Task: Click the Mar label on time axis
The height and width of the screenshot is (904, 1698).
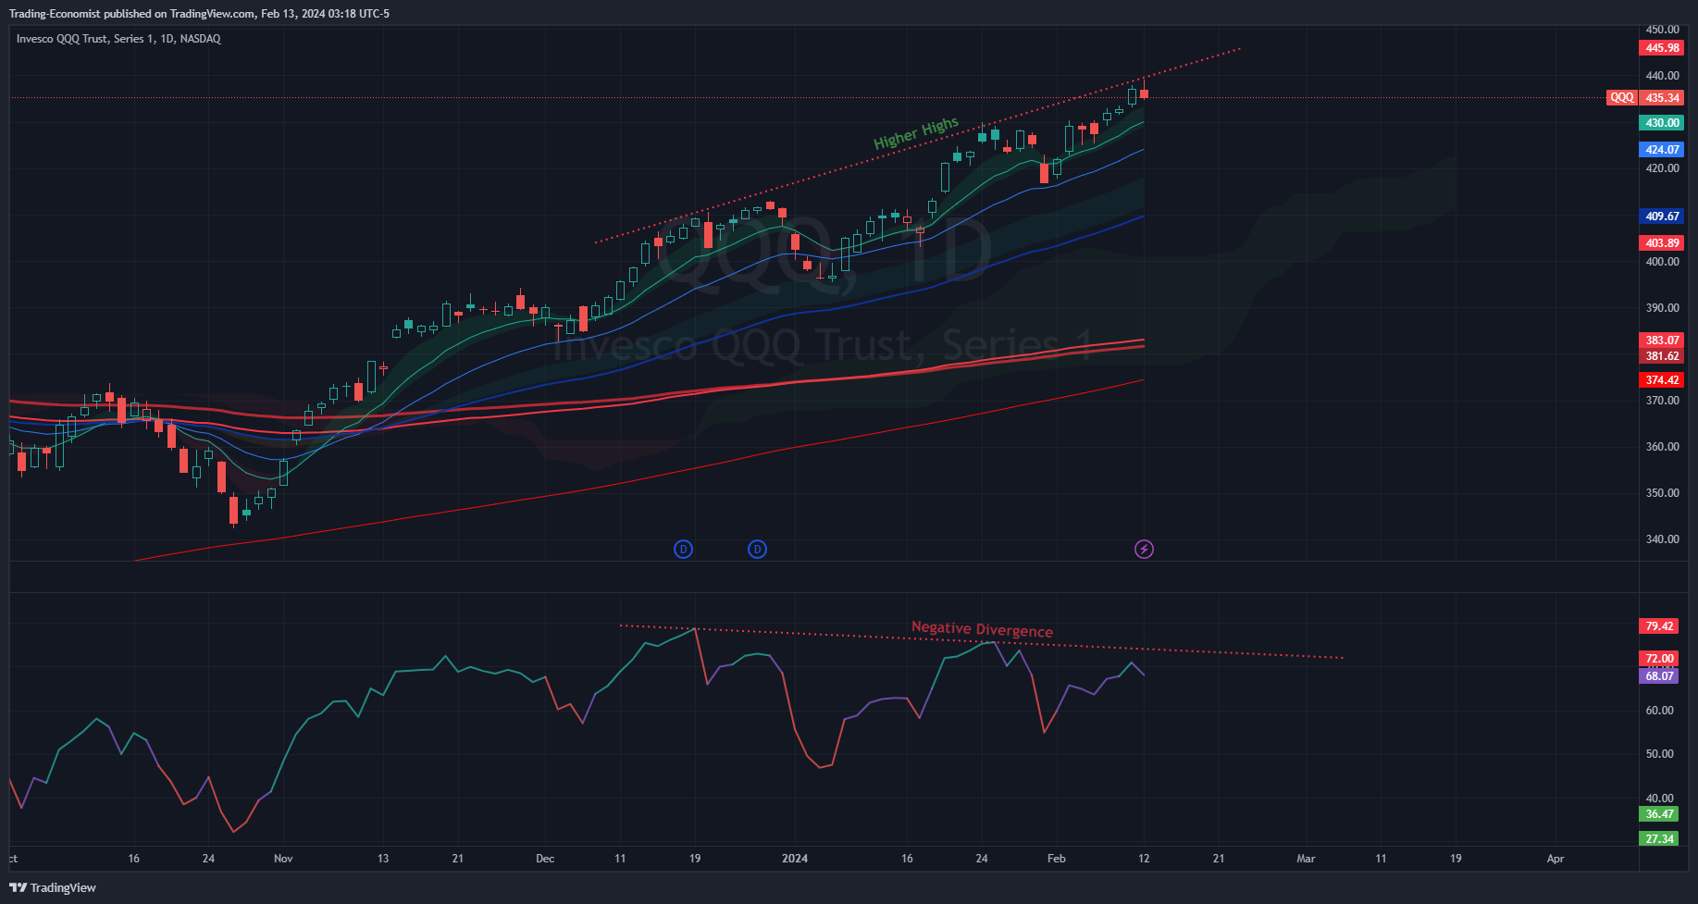Action: click(1306, 859)
